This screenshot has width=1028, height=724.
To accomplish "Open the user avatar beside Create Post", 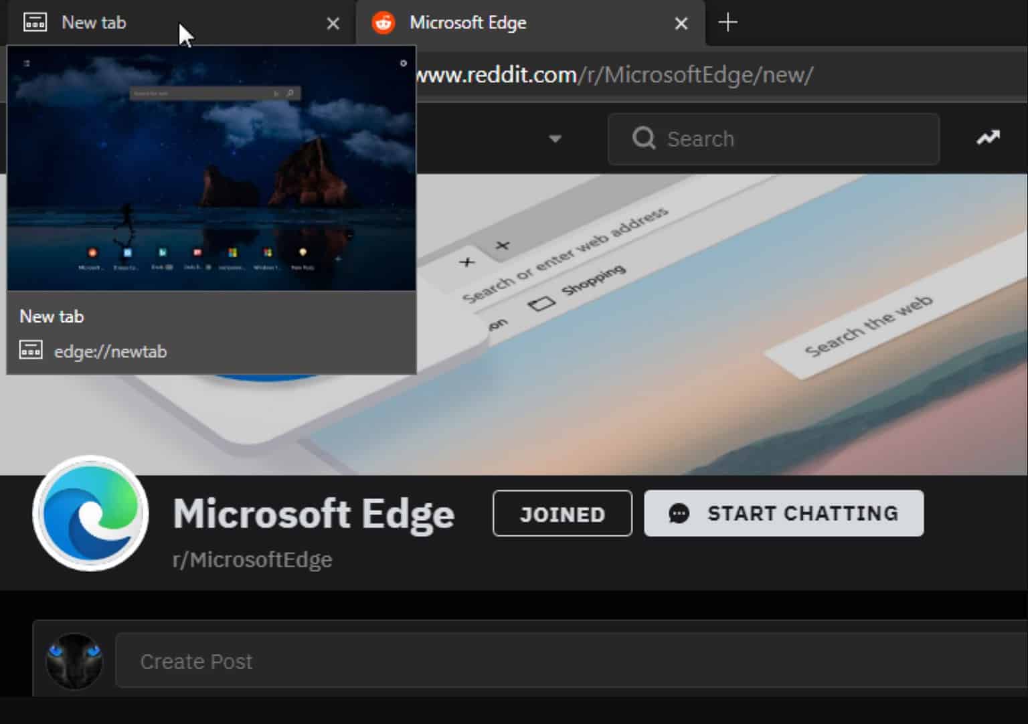I will [x=74, y=661].
